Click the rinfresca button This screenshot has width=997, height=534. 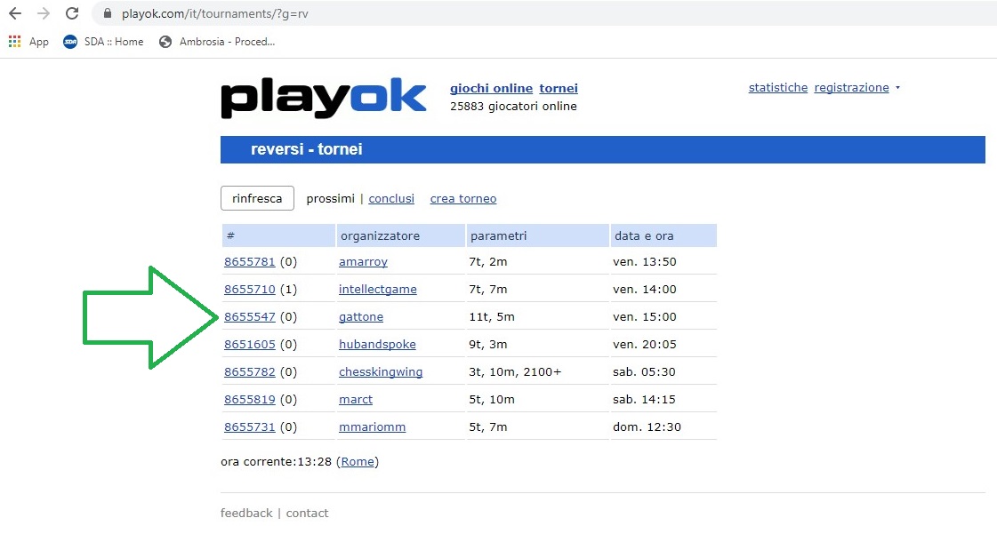(257, 198)
